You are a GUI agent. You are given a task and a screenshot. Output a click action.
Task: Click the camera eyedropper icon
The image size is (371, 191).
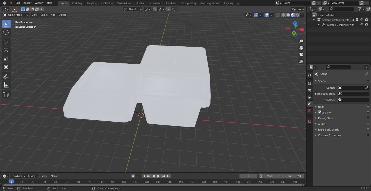pos(366,88)
